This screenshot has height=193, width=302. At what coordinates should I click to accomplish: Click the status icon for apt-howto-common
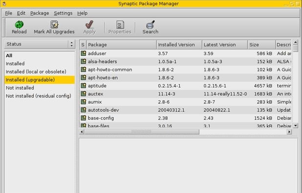pyautogui.click(x=83, y=70)
